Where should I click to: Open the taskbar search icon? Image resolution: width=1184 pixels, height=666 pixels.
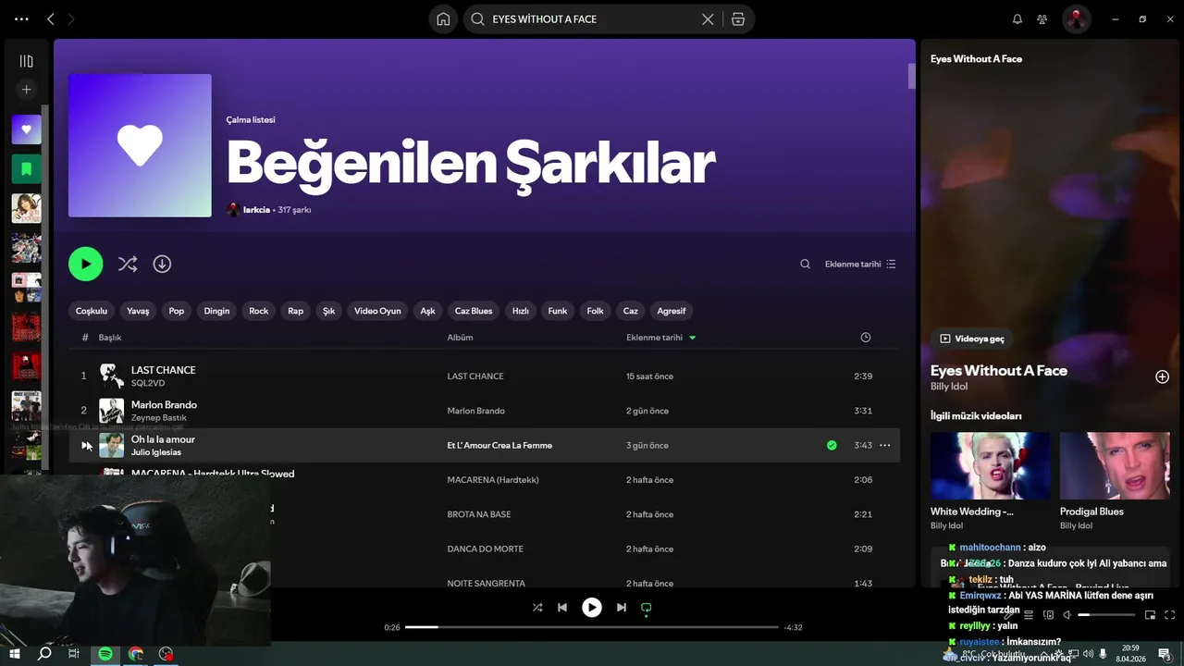pyautogui.click(x=44, y=654)
